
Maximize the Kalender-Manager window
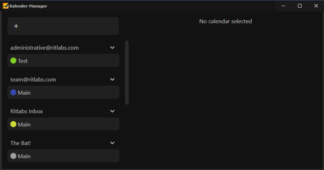coord(300,6)
